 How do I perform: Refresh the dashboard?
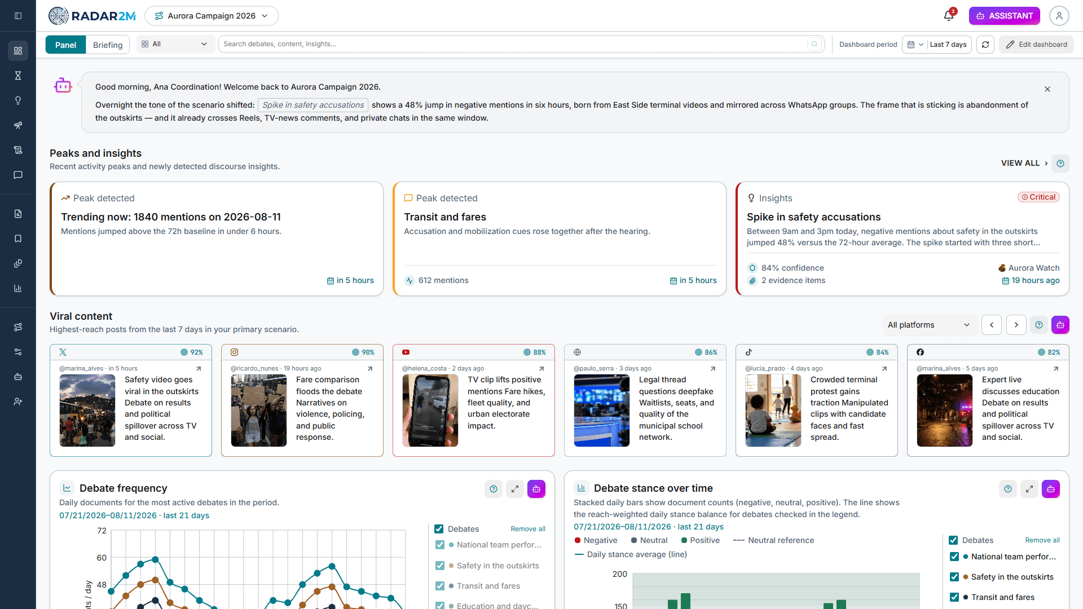coord(985,45)
